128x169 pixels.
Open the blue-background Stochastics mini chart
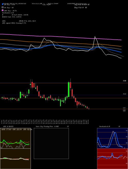click(112, 138)
